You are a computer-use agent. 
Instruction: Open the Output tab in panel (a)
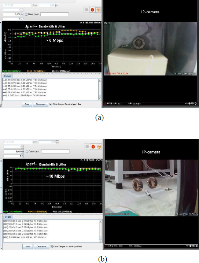[x=7, y=76]
